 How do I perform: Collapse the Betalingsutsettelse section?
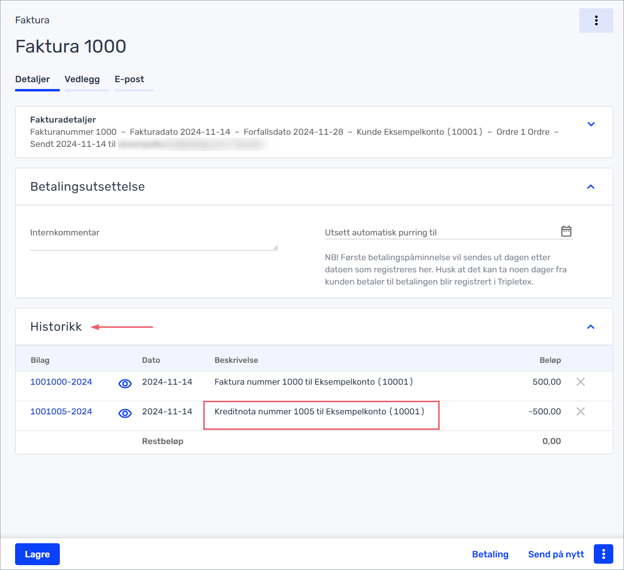(x=591, y=187)
